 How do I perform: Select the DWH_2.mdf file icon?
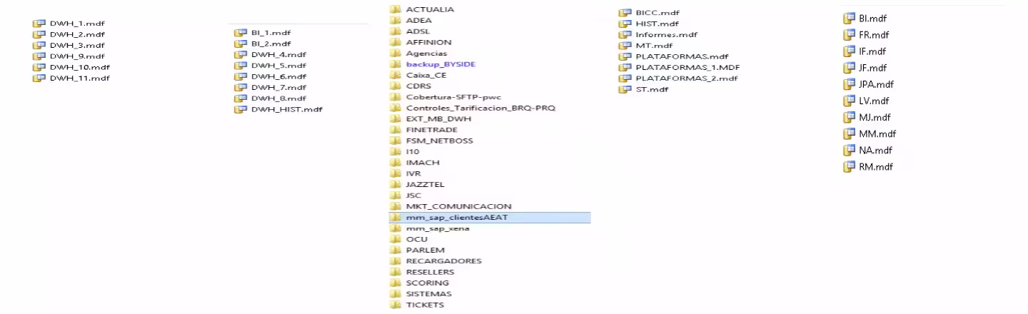[39, 34]
